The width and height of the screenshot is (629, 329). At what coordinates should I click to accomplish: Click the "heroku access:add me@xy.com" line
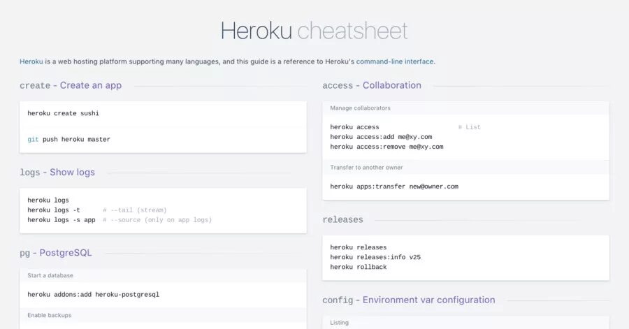(381, 137)
